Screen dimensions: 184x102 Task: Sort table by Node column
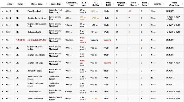point(10,4)
